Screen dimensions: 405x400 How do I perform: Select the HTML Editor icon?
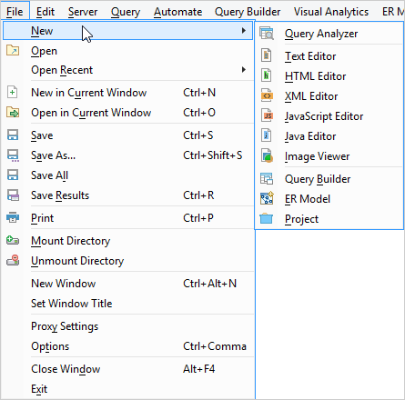pyautogui.click(x=267, y=75)
